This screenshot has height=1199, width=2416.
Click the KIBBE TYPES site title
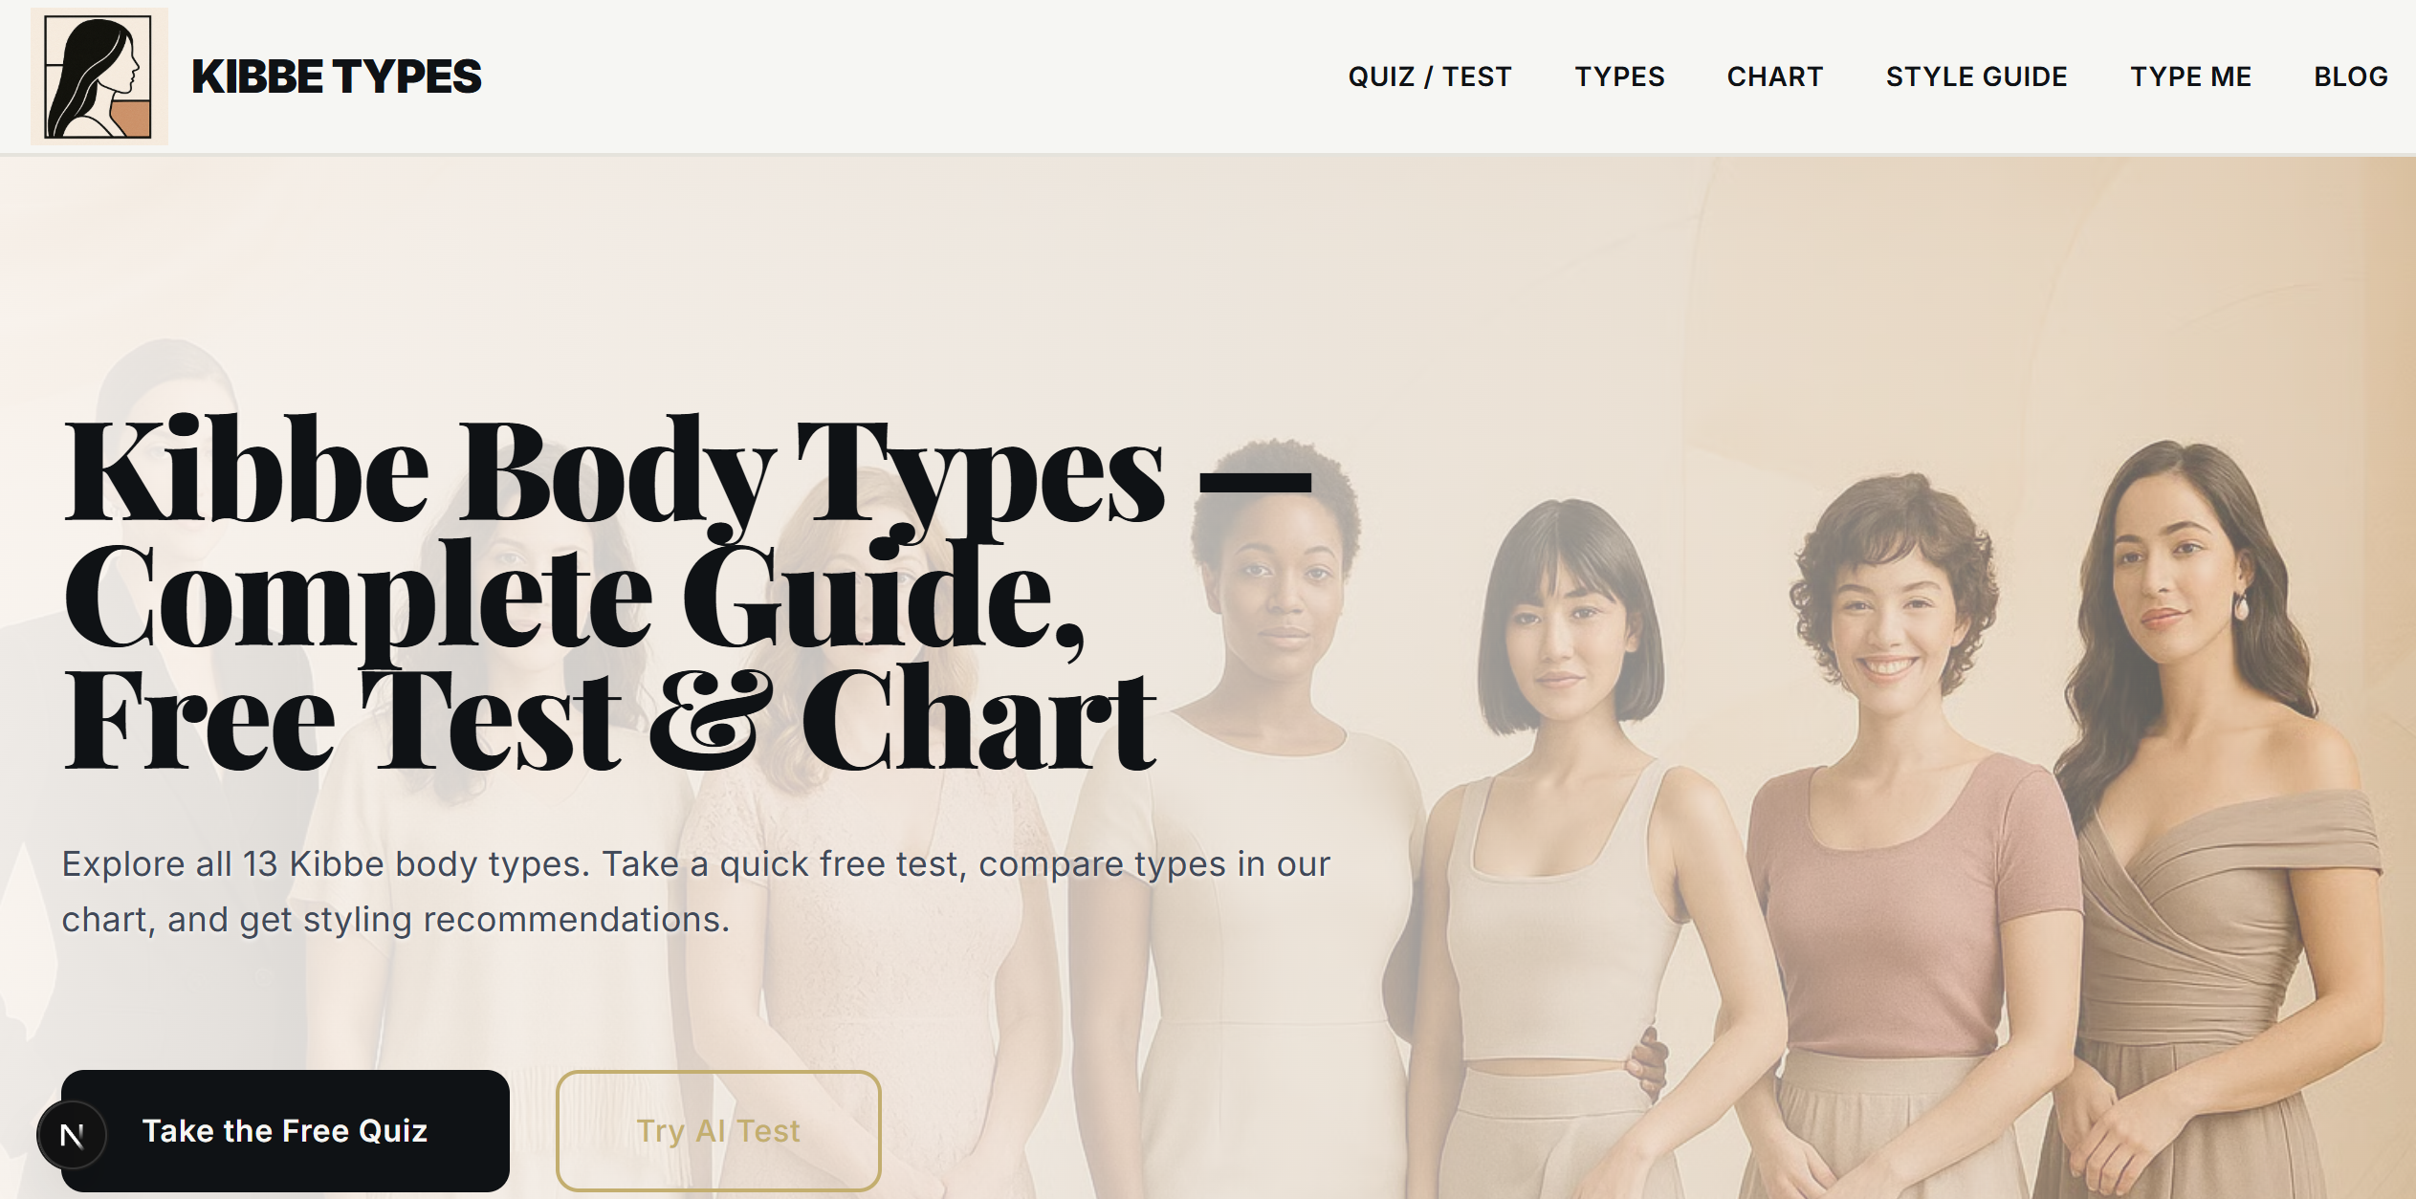point(337,76)
